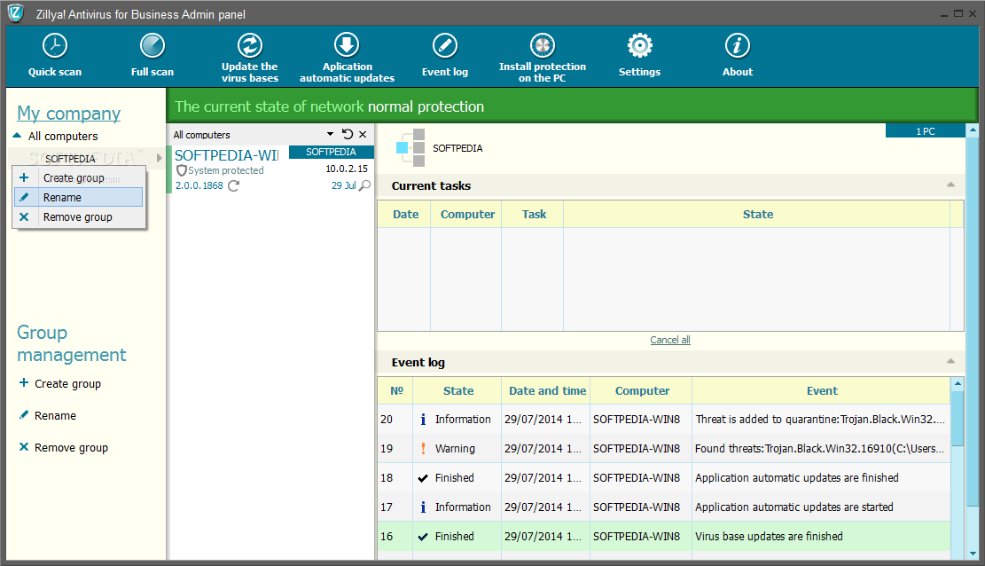The image size is (985, 566).
Task: Open the All computers dropdown arrow
Action: coord(331,134)
